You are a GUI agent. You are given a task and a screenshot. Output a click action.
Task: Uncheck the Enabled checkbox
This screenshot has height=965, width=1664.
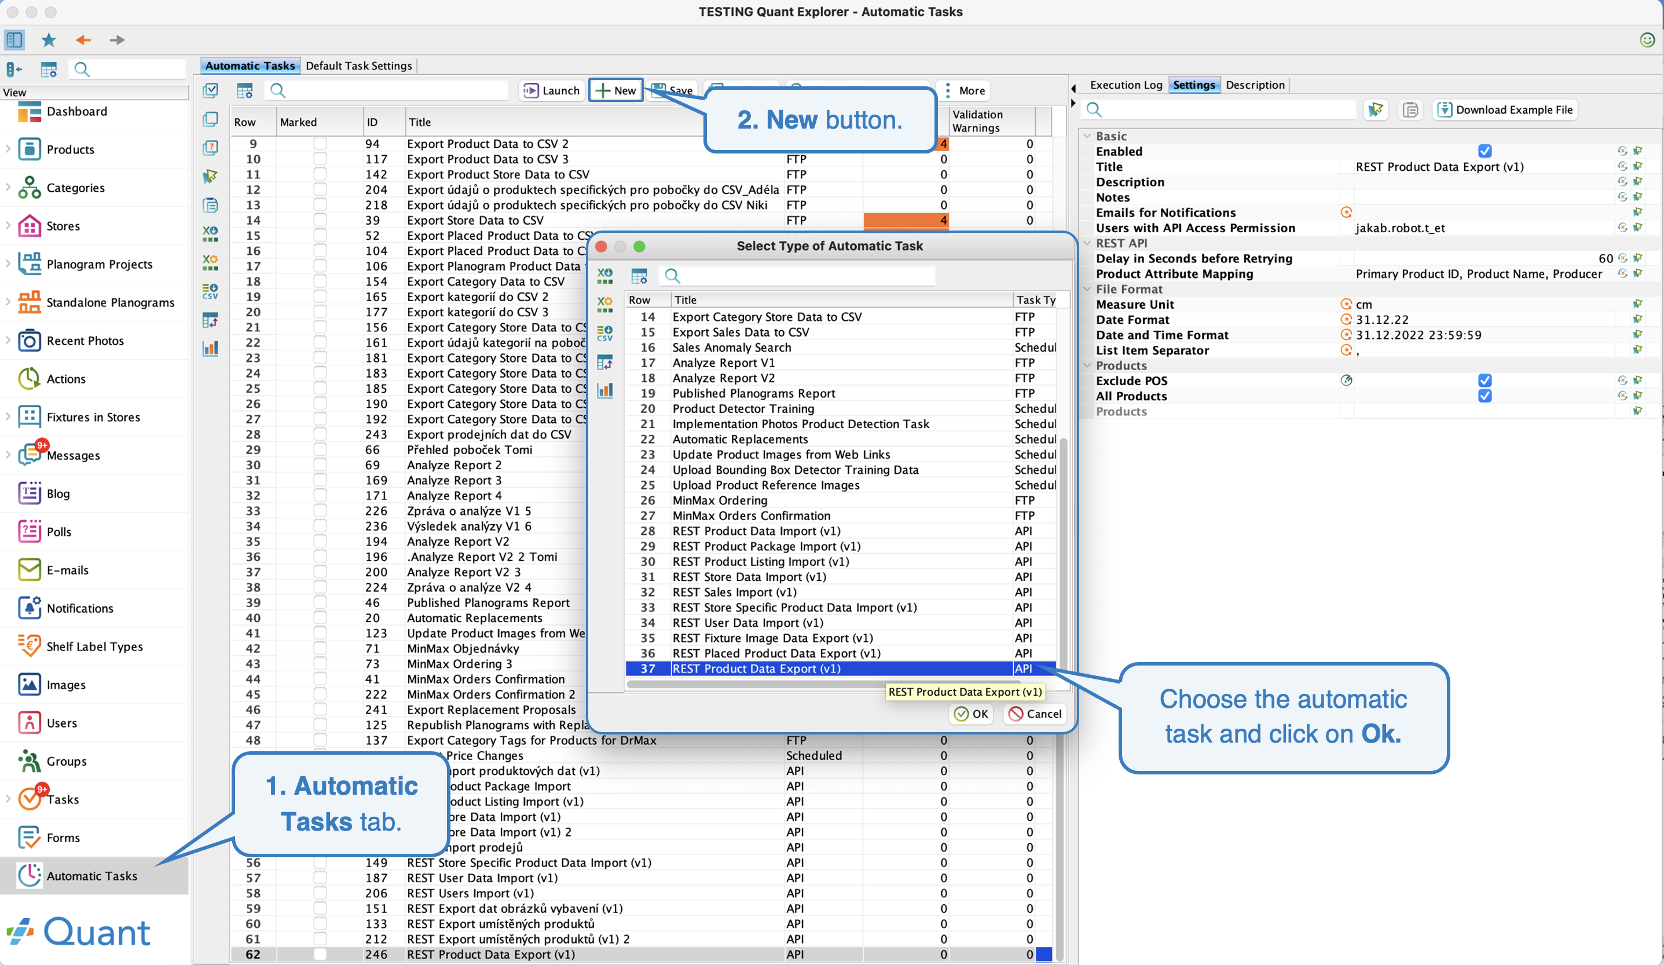[1485, 151]
